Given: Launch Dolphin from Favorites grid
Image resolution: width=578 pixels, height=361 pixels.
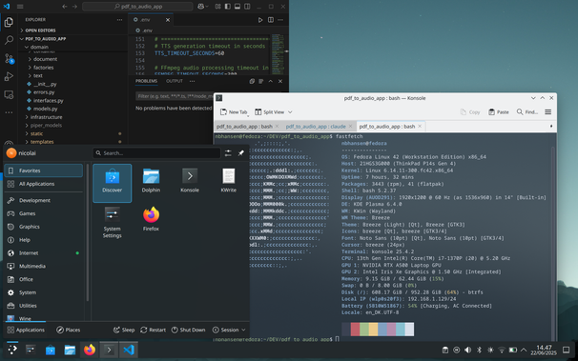Looking at the screenshot, I should click(x=151, y=181).
